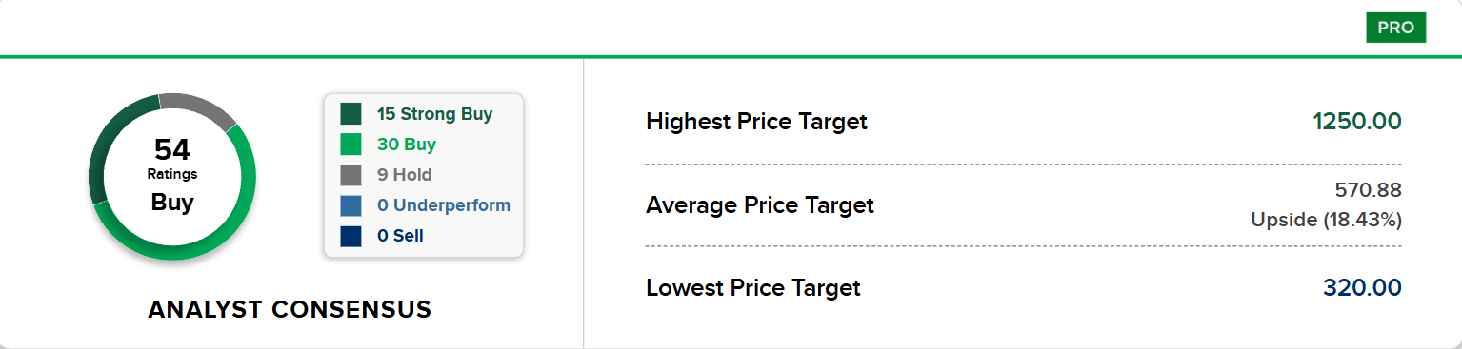The image size is (1462, 349).
Task: Click the 54 Ratings donut center
Action: tap(172, 176)
